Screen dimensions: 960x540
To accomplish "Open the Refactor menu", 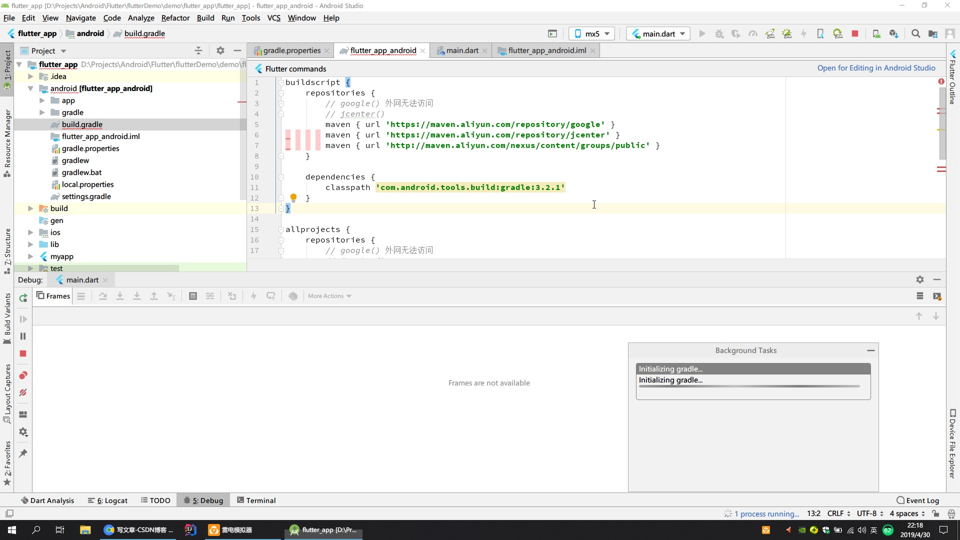I will click(x=175, y=18).
